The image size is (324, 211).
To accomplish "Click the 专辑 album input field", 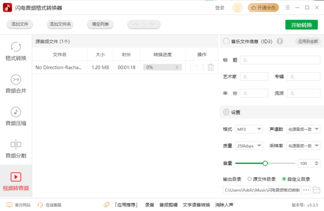I will pos(303,77).
